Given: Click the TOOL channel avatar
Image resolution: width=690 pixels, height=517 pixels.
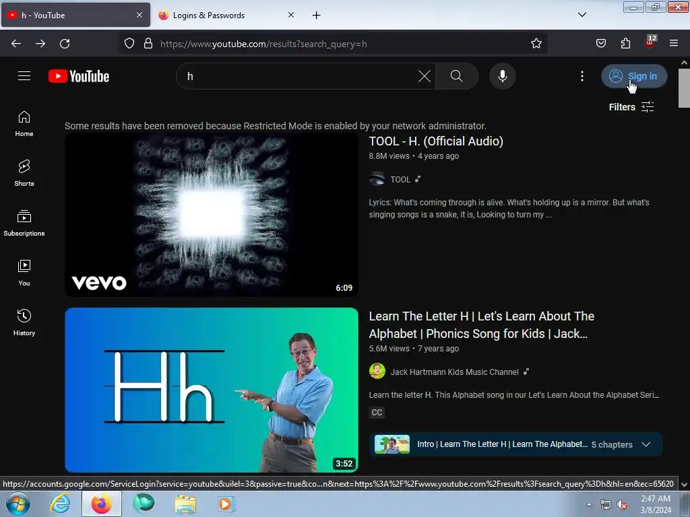Looking at the screenshot, I should (377, 179).
